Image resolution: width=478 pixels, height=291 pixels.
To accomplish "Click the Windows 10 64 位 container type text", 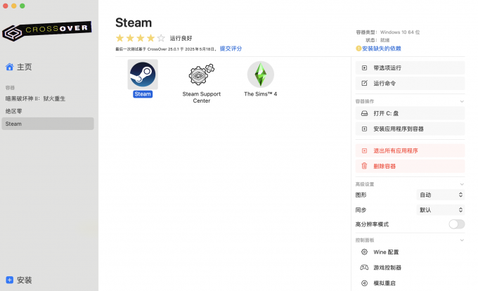I will pos(400,32).
